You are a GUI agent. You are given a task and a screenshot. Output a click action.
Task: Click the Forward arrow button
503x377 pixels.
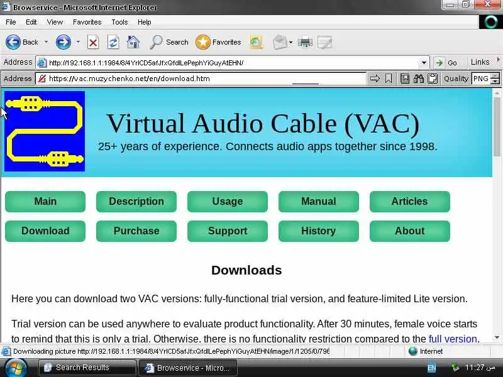point(64,42)
